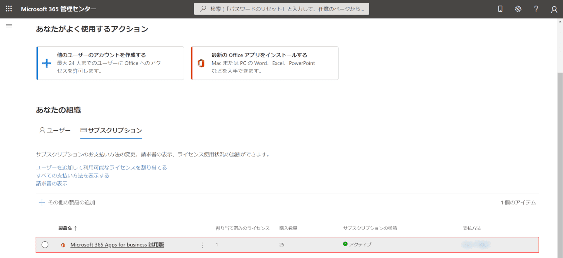The height and width of the screenshot is (258, 563).
Task: Click the サブスクリプションの状態 column header
Action: coord(370,228)
